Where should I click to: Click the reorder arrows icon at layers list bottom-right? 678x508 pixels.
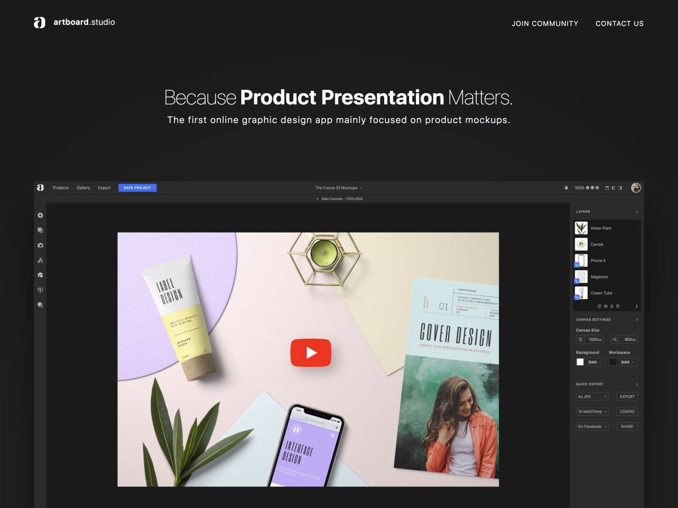pos(637,306)
